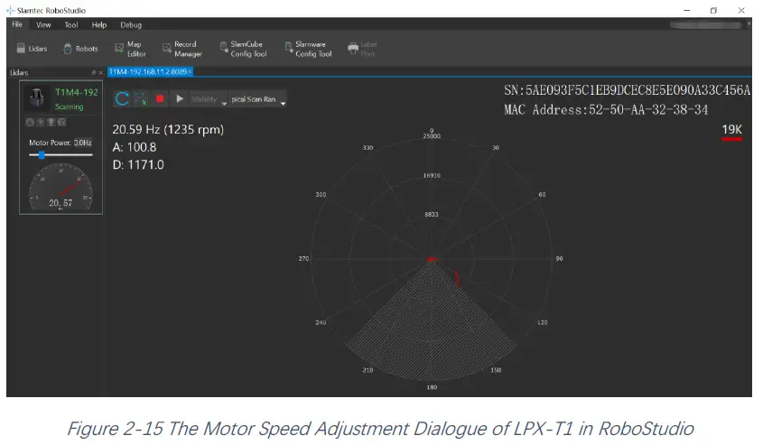The width and height of the screenshot is (763, 445).
Task: Open the Lidars panel from toolbar
Action: click(32, 49)
